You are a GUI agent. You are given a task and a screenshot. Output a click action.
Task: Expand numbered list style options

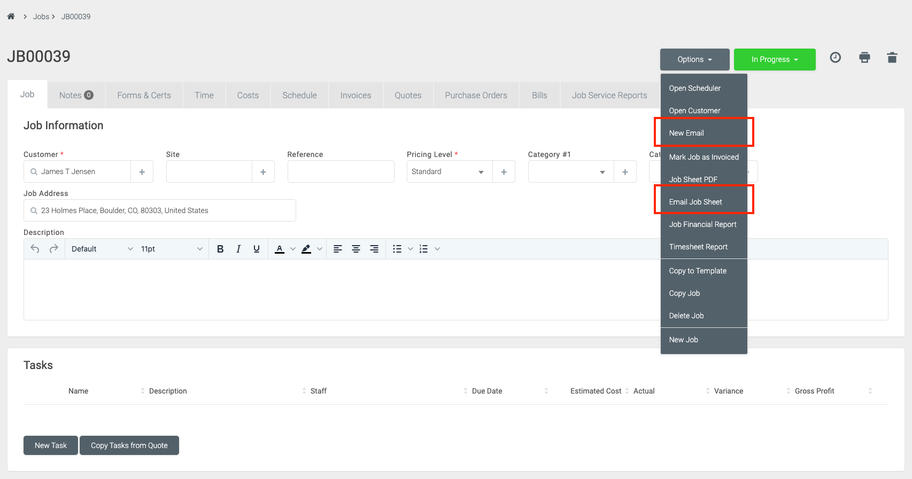pyautogui.click(x=437, y=249)
